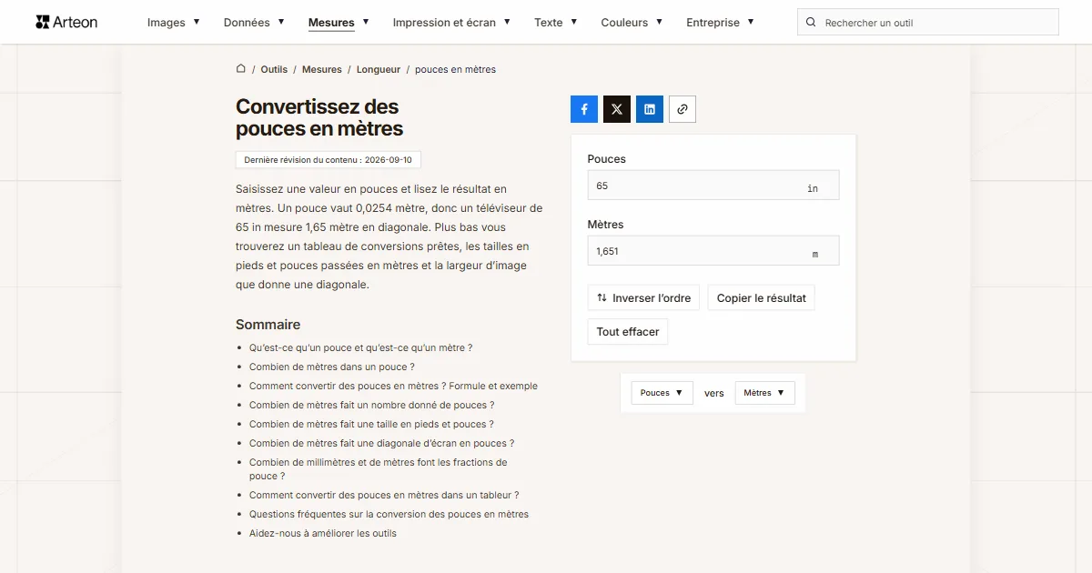Open the home icon breadcrumb
Image resolution: width=1092 pixels, height=573 pixels.
(241, 69)
